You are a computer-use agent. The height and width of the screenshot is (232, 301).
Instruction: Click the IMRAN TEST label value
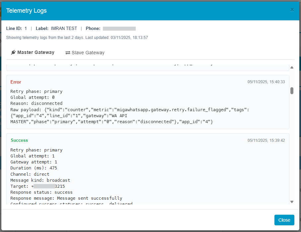click(64, 29)
